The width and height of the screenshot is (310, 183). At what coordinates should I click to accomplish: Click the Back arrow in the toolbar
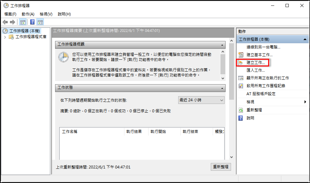click(x=5, y=22)
